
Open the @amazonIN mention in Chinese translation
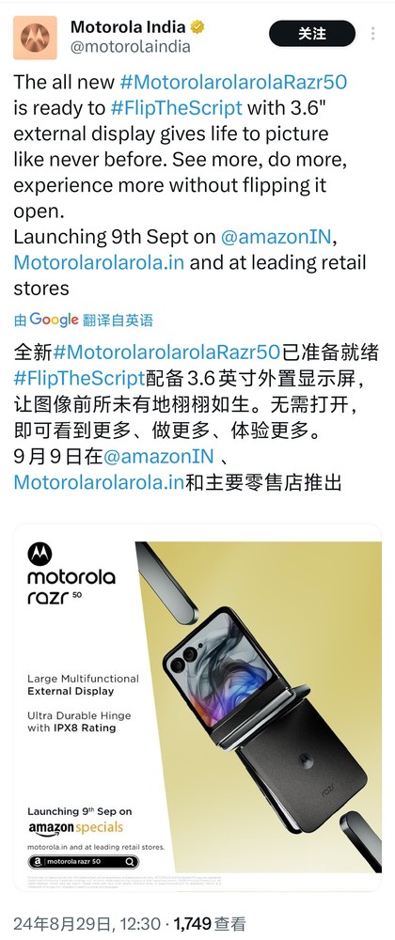click(158, 456)
